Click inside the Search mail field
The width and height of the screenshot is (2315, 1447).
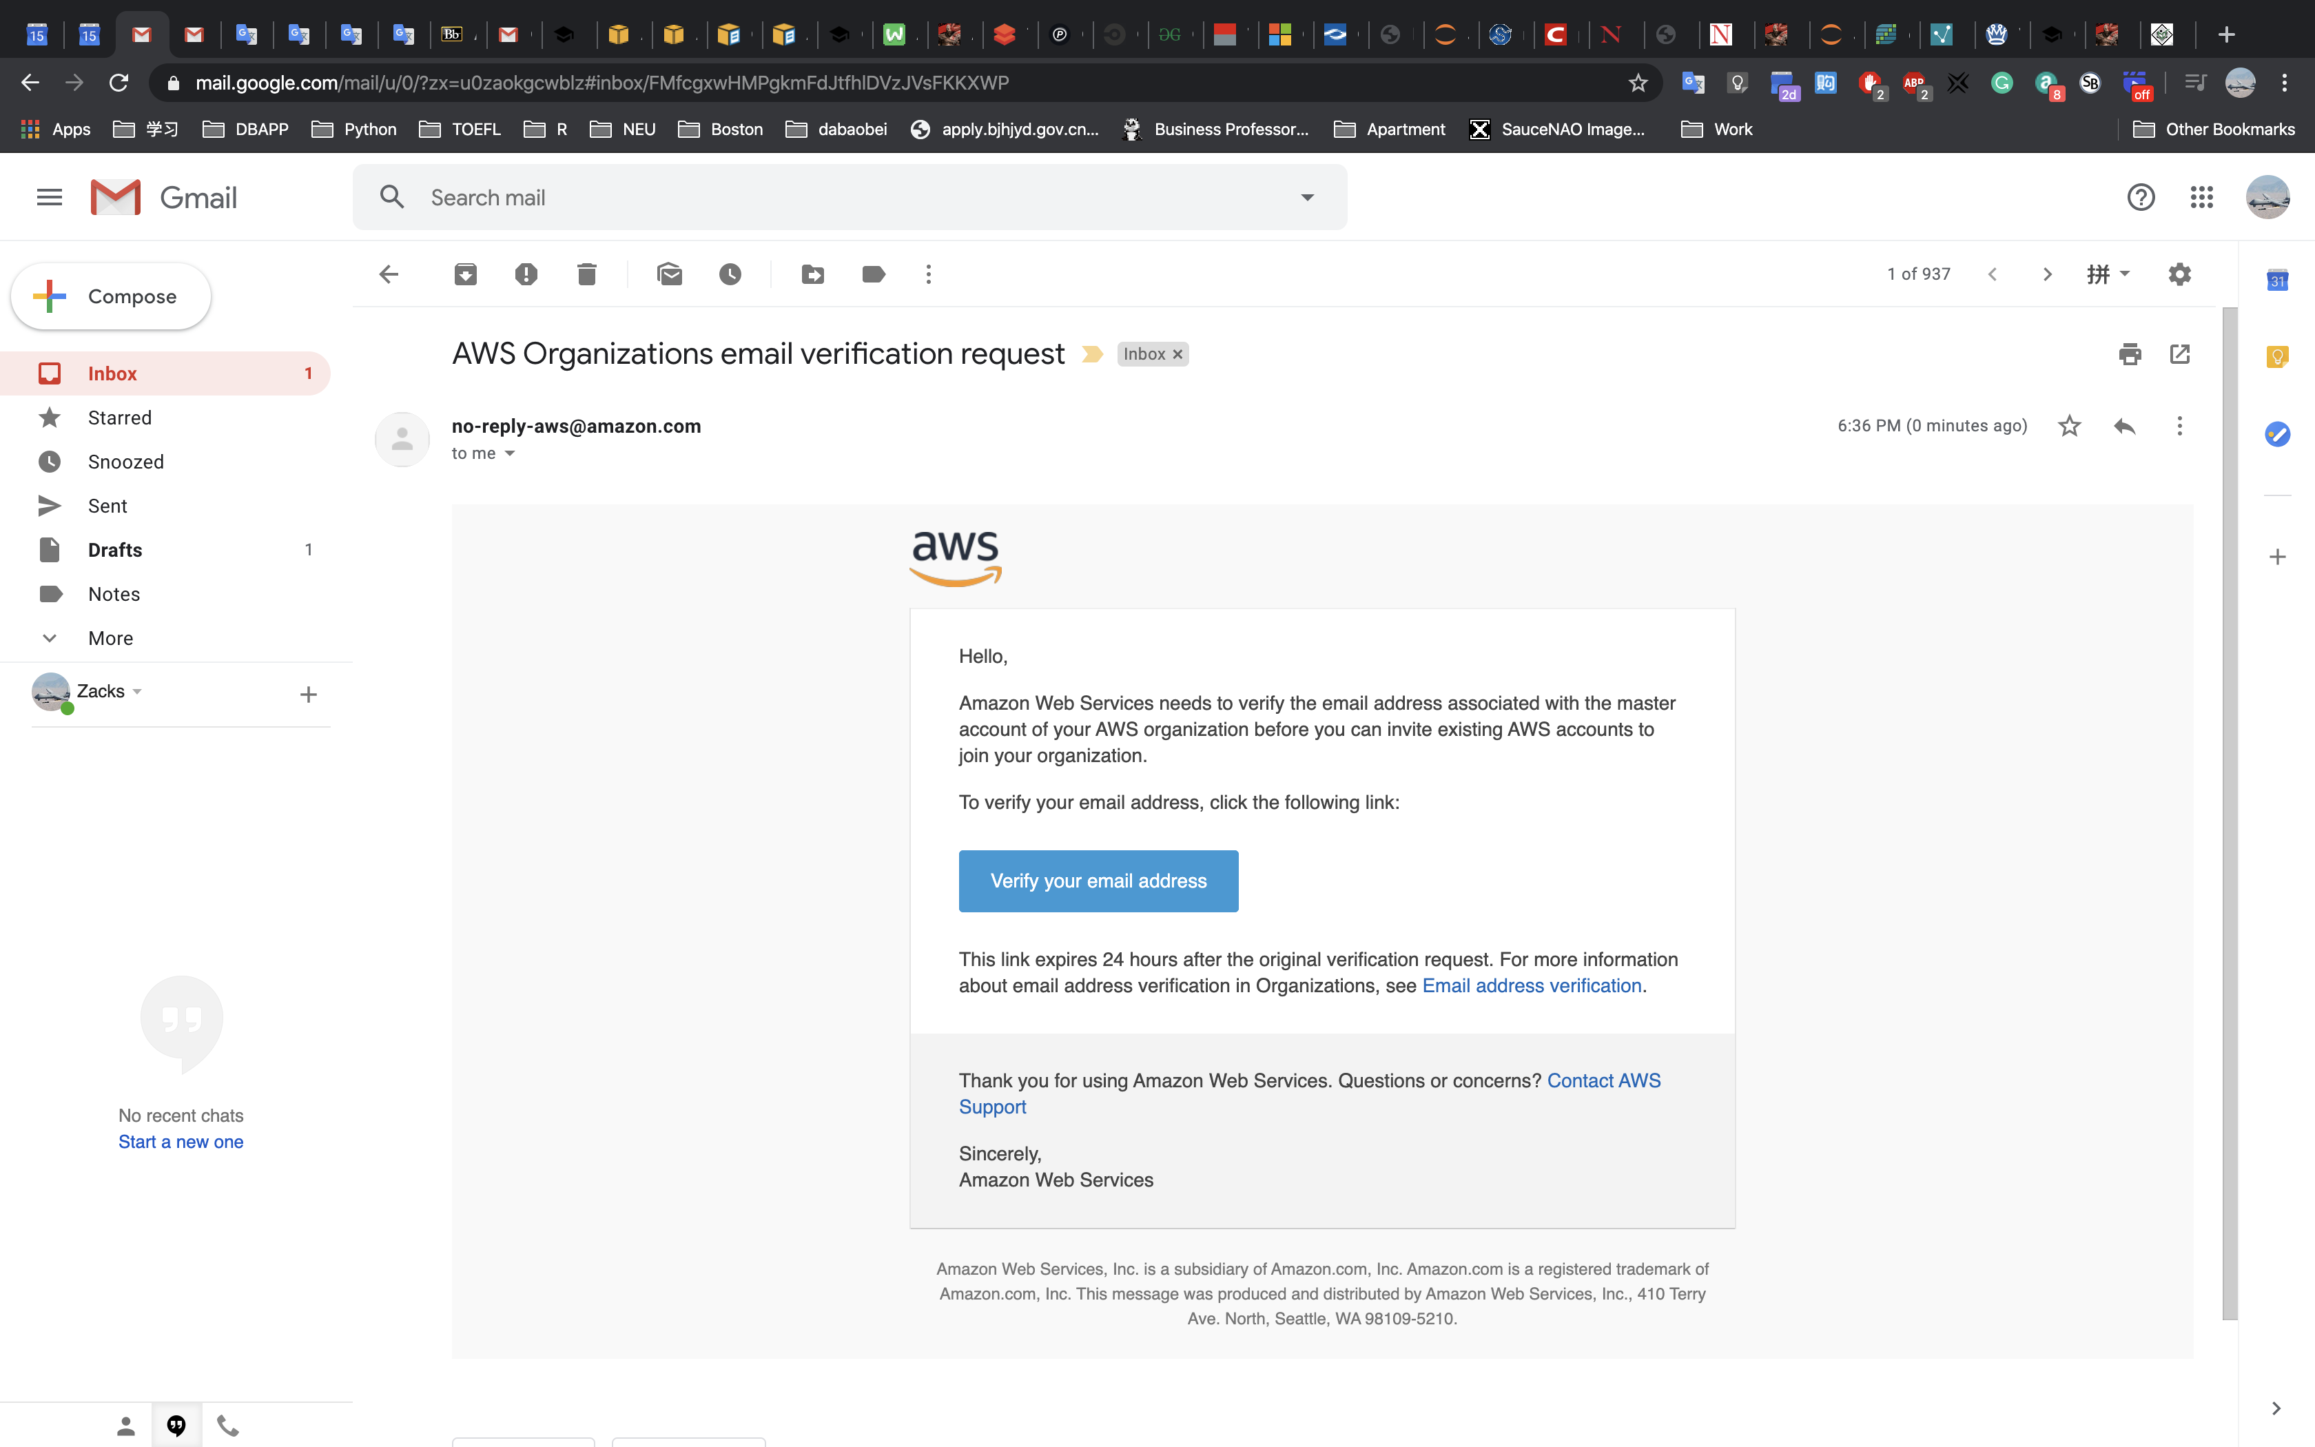842,197
